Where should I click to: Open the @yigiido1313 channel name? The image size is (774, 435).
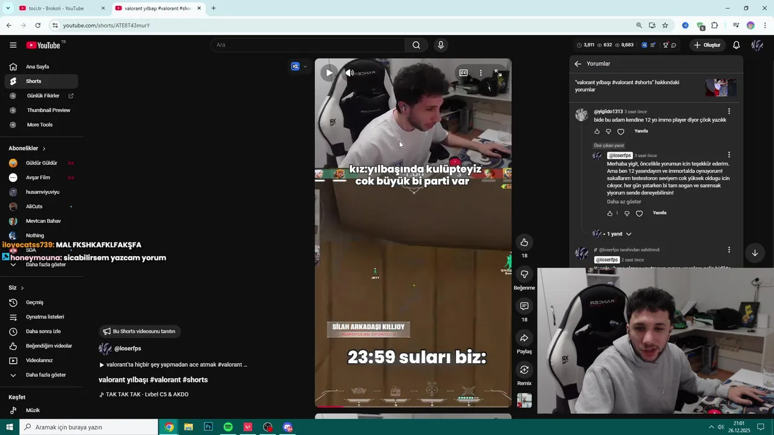click(608, 112)
